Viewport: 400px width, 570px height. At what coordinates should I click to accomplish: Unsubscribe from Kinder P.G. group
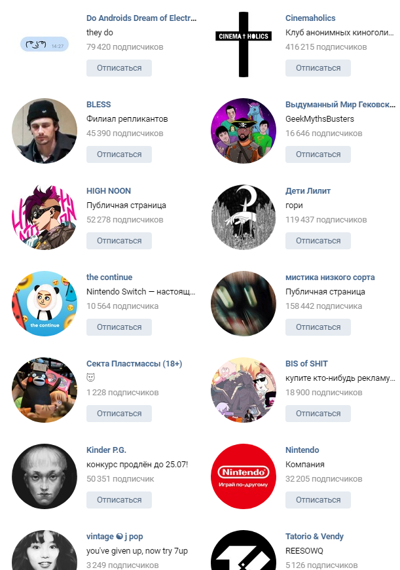(x=119, y=500)
